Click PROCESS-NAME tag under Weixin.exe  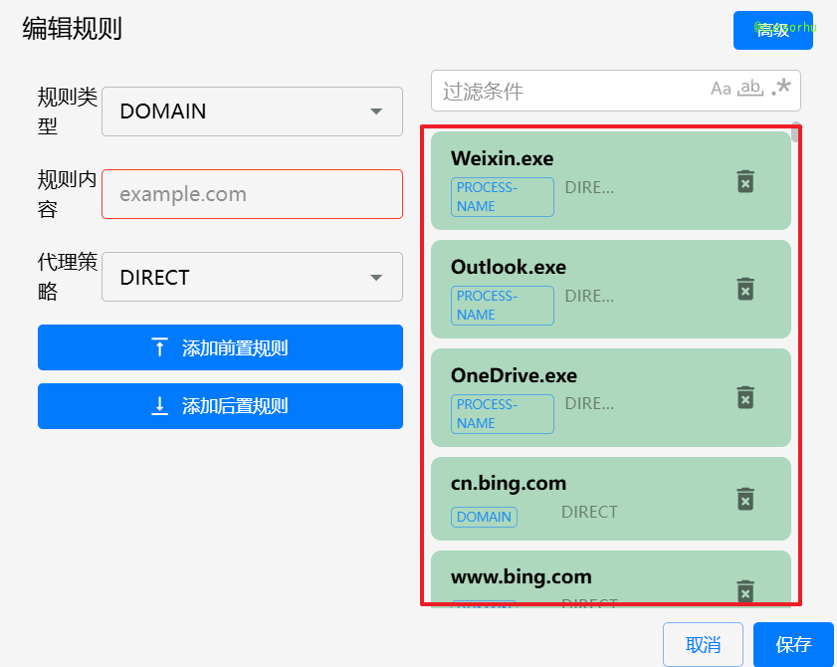(x=503, y=197)
